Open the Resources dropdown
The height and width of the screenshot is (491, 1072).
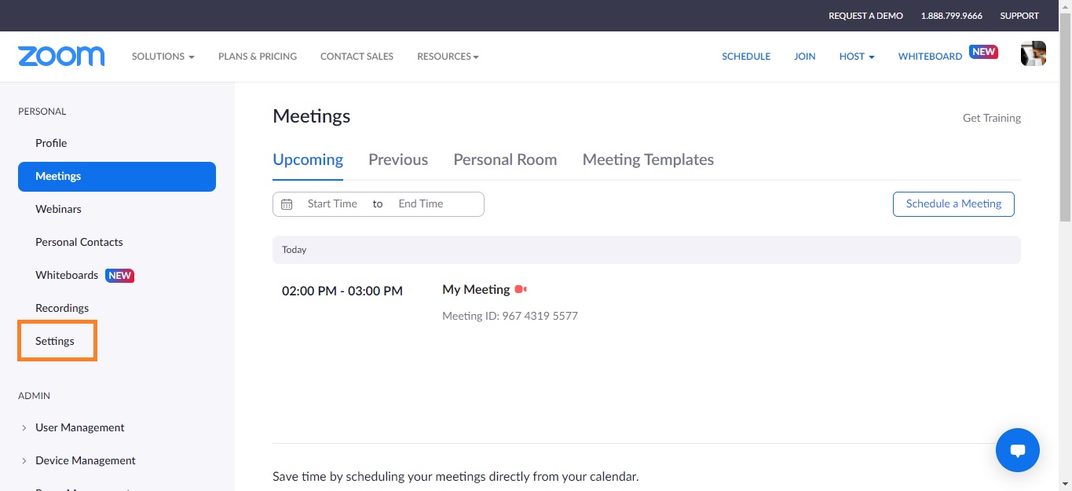(447, 56)
